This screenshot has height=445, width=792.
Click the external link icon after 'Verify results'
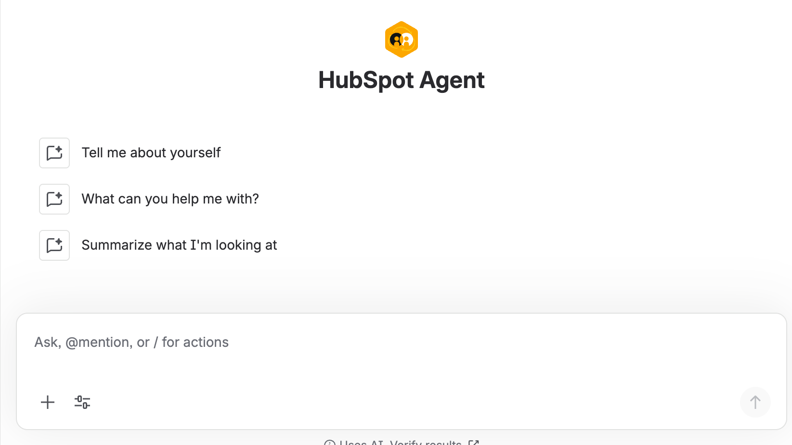[x=474, y=443]
